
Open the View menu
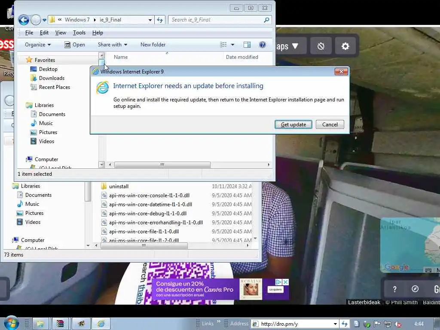[61, 33]
